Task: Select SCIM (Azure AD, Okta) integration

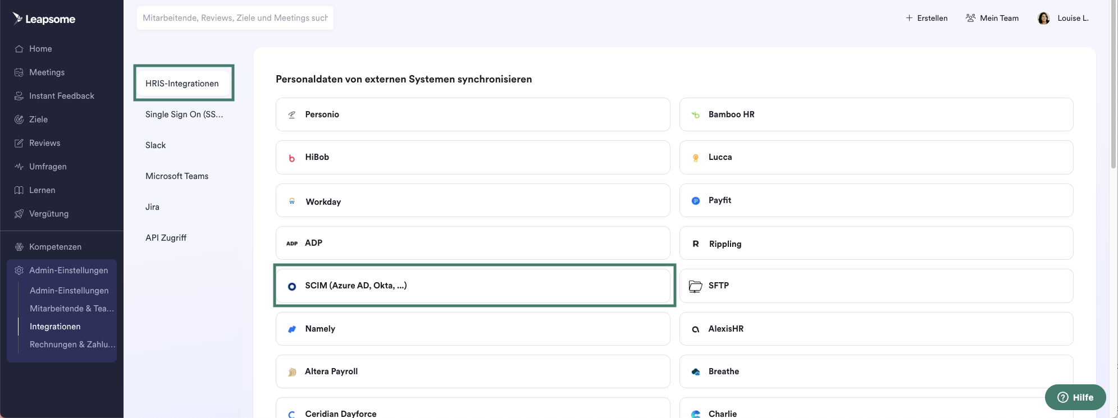Action: [473, 286]
